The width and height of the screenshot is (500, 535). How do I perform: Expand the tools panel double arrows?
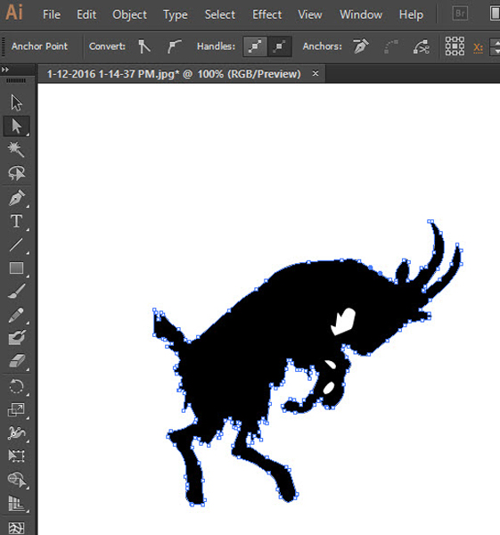[5, 70]
